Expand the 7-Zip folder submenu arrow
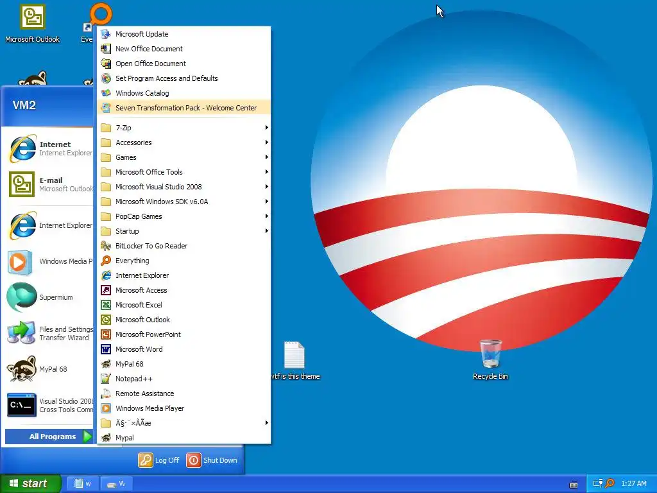This screenshot has width=657, height=493. (266, 128)
